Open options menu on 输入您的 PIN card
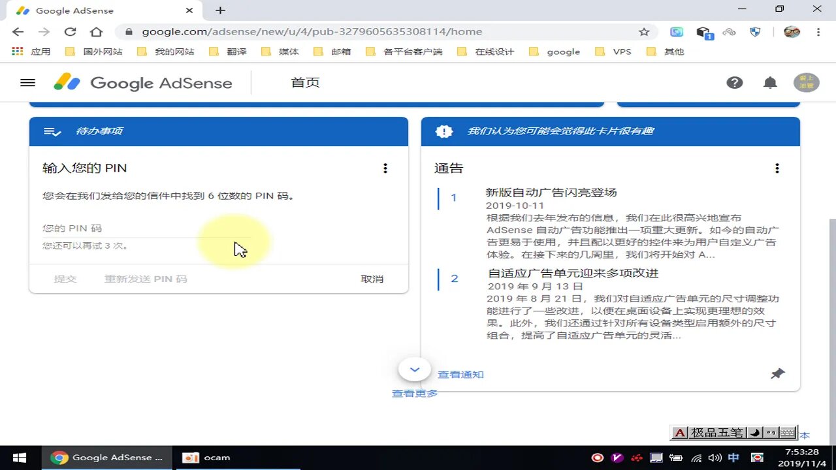Viewport: 836px width, 470px height. click(x=385, y=168)
